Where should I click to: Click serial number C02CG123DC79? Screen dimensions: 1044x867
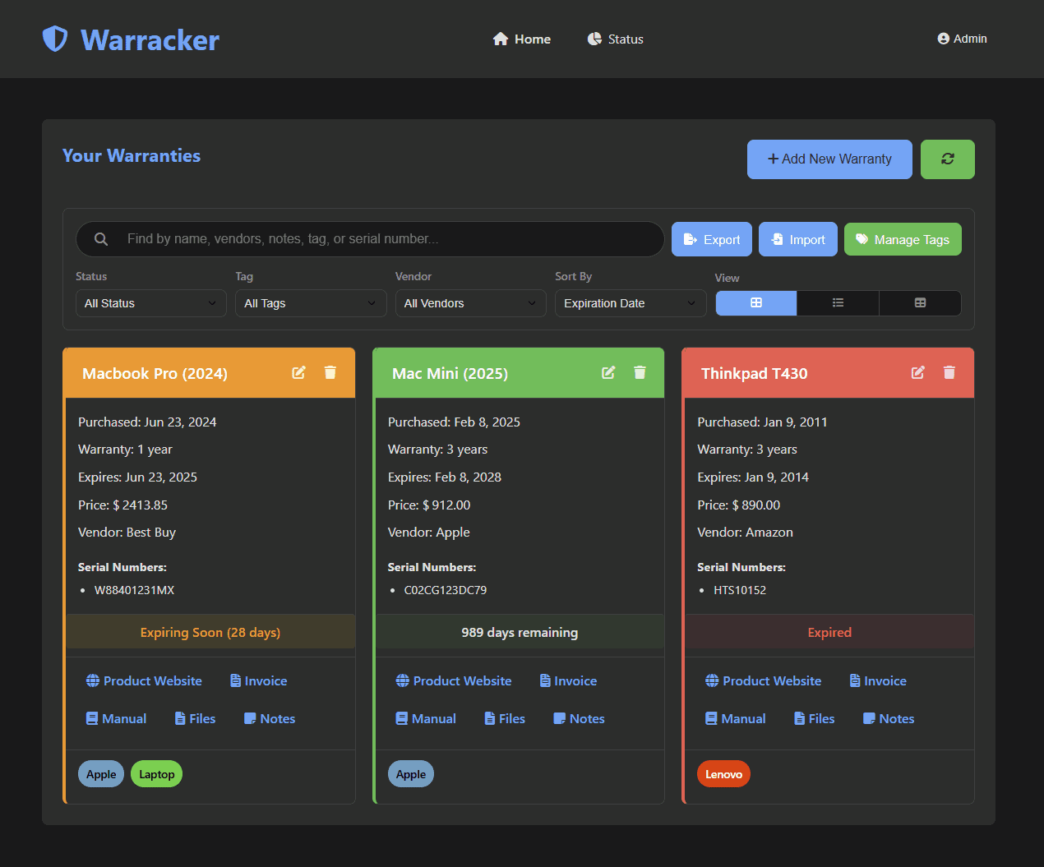[x=446, y=590]
